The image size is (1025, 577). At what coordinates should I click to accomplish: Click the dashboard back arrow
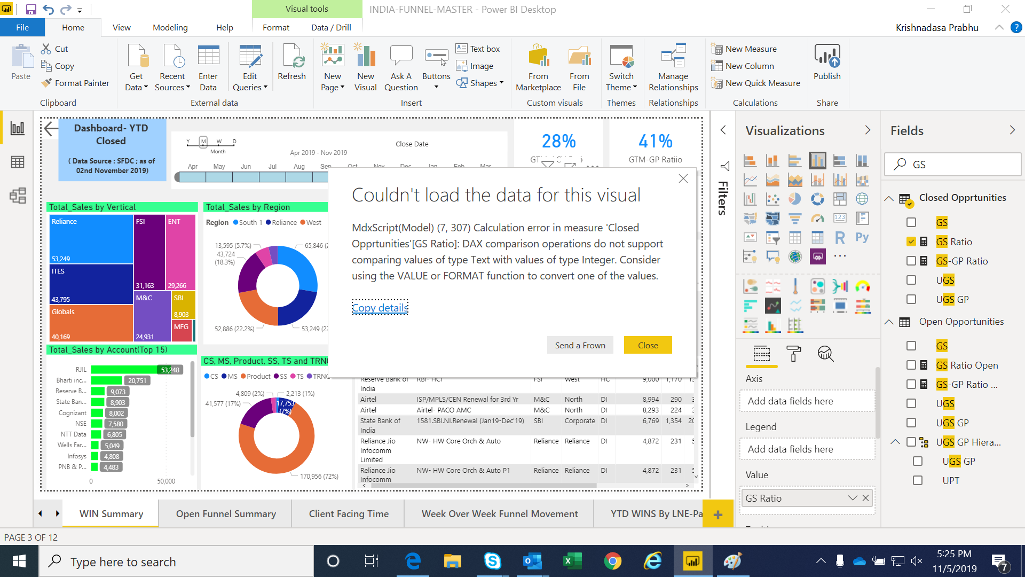[x=51, y=128]
